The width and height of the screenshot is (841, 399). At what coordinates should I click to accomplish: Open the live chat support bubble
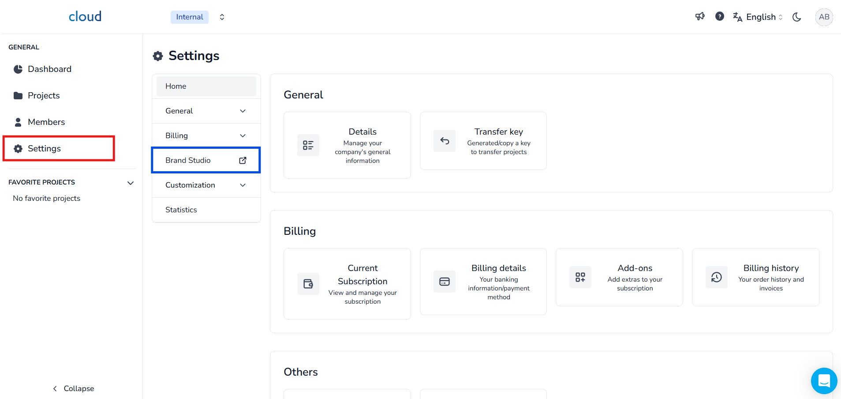pyautogui.click(x=823, y=380)
